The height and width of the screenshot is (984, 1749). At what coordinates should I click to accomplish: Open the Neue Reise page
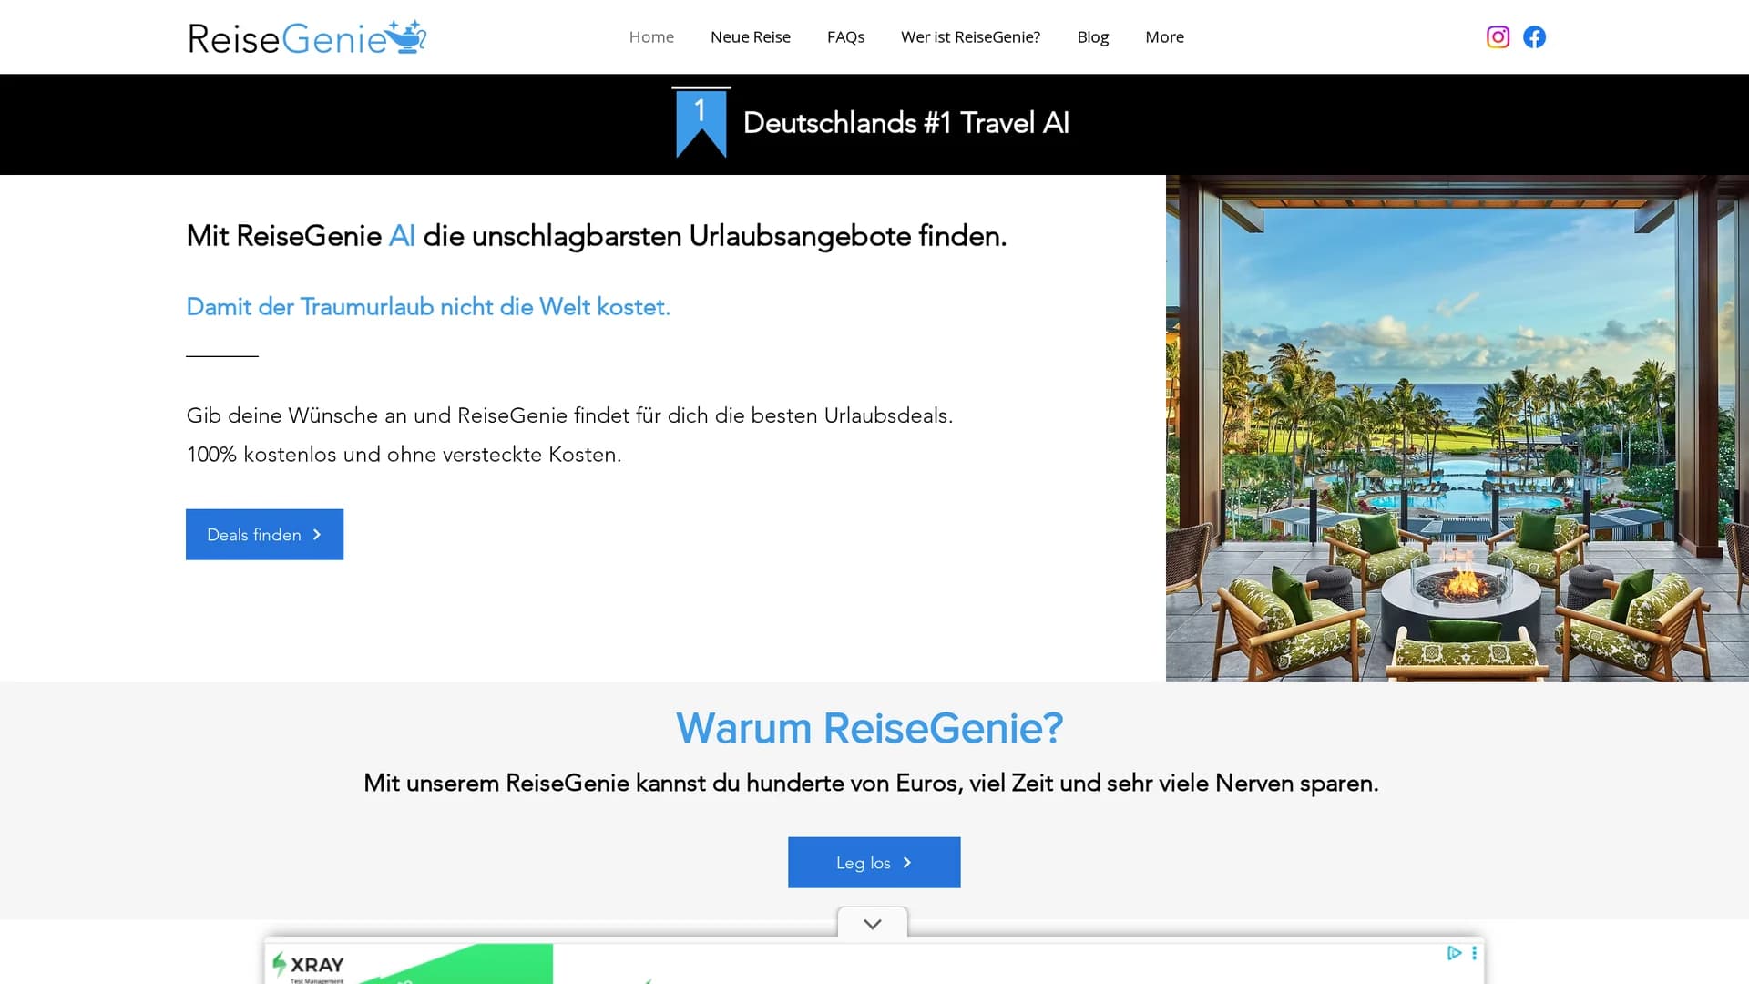751,37
